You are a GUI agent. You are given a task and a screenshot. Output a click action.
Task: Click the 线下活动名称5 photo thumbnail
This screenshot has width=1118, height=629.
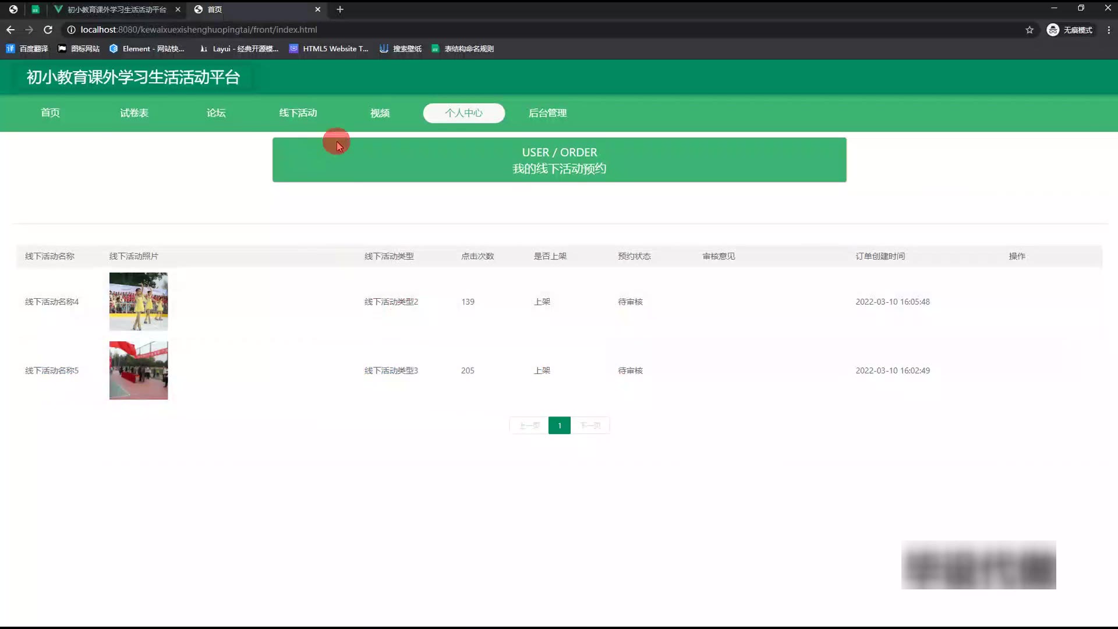coord(139,370)
